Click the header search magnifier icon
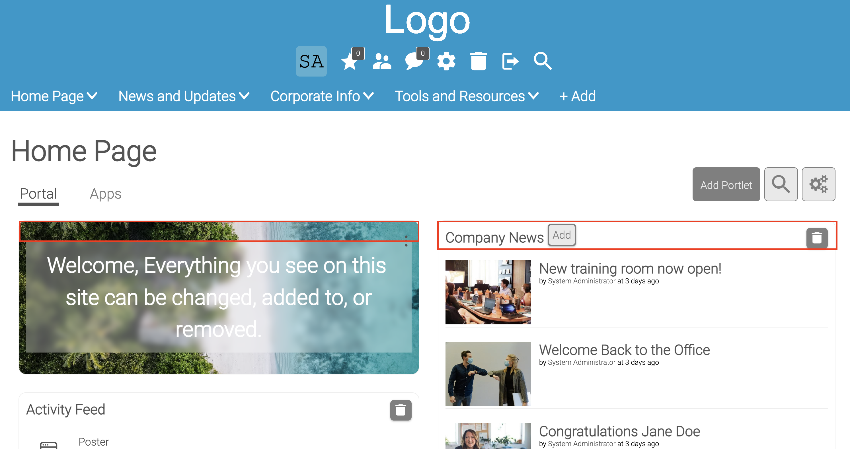 pyautogui.click(x=543, y=61)
